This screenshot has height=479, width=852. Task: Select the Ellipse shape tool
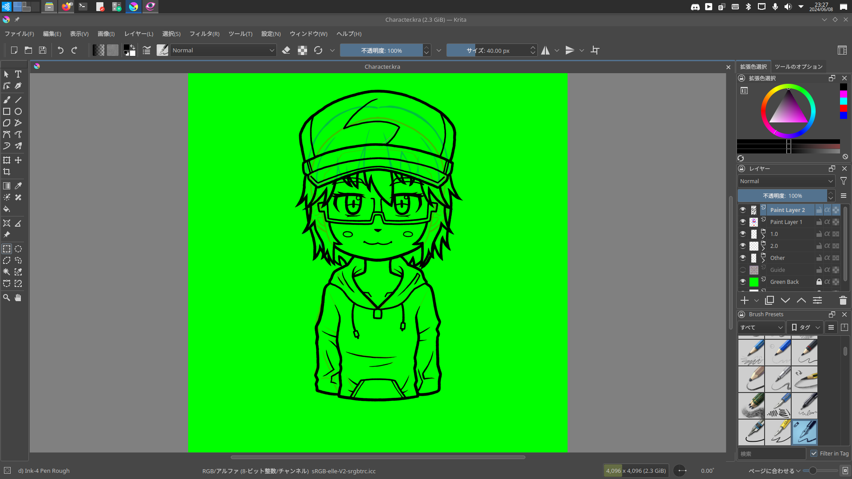(18, 111)
